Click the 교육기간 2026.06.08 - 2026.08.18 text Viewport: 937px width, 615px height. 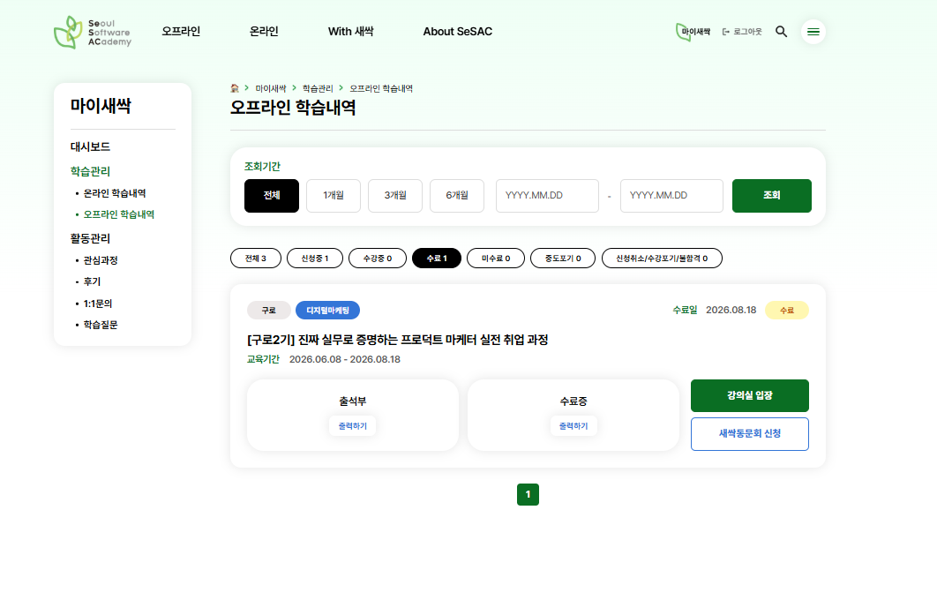click(323, 359)
